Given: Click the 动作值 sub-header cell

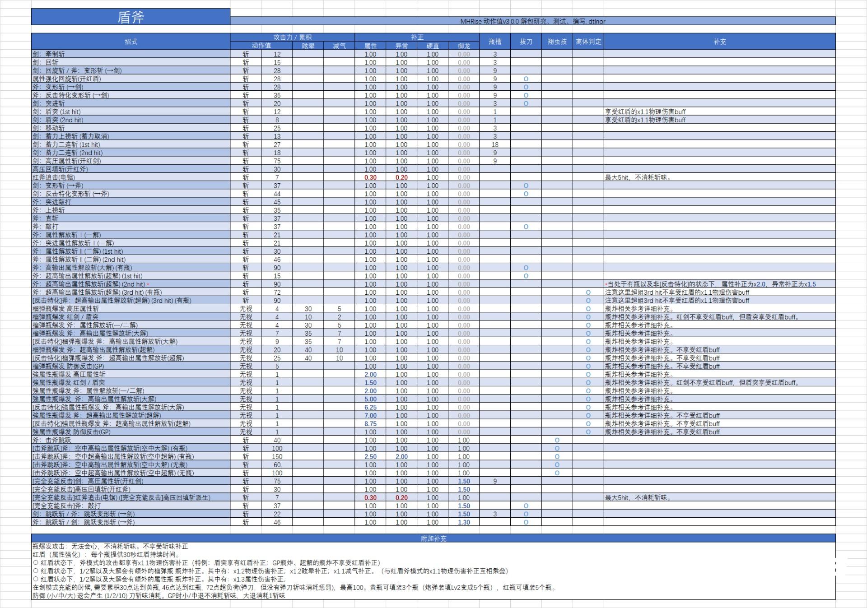Looking at the screenshot, I should (261, 46).
